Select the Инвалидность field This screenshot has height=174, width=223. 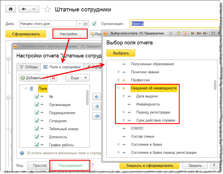coord(148,104)
